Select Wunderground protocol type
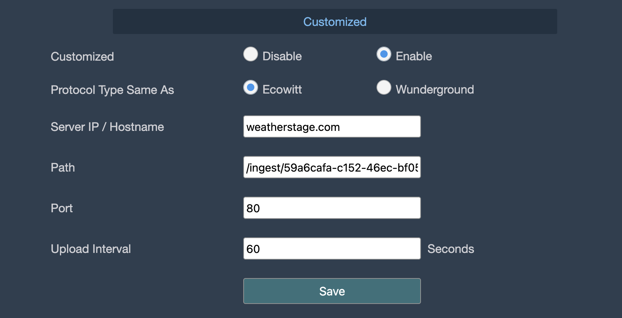Screen dimensions: 622x318 [384, 88]
